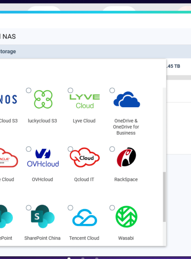Click the 'Wasabi' label
The width and height of the screenshot is (191, 259).
point(126,238)
